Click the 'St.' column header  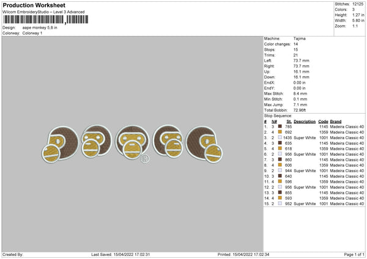tap(289, 122)
